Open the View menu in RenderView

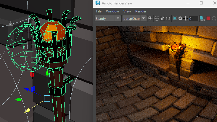pos(127,11)
